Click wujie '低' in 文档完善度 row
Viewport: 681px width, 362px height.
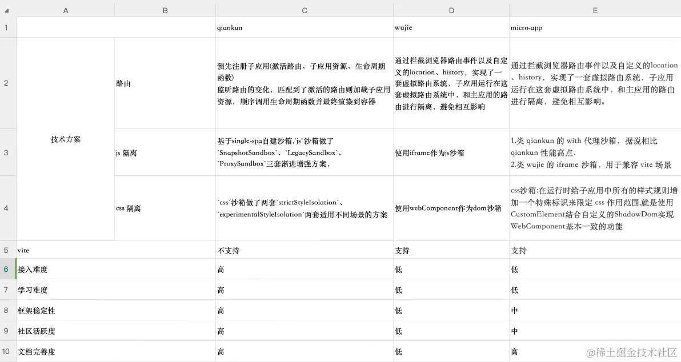pos(451,352)
